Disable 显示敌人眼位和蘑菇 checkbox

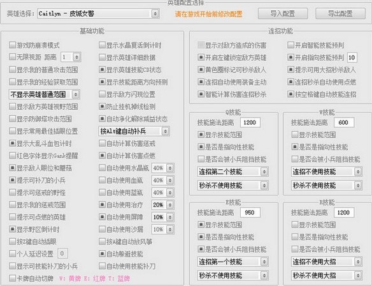12,168
